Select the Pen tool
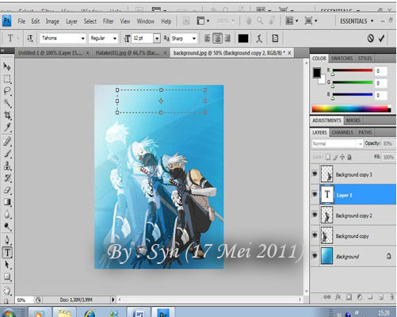Screen dimensions: 397x317 click(x=7, y=240)
